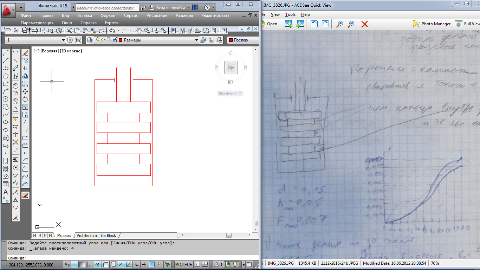Select the Fillet modify tool
Image resolution: width=480 pixels, height=270 pixels.
coord(25,169)
